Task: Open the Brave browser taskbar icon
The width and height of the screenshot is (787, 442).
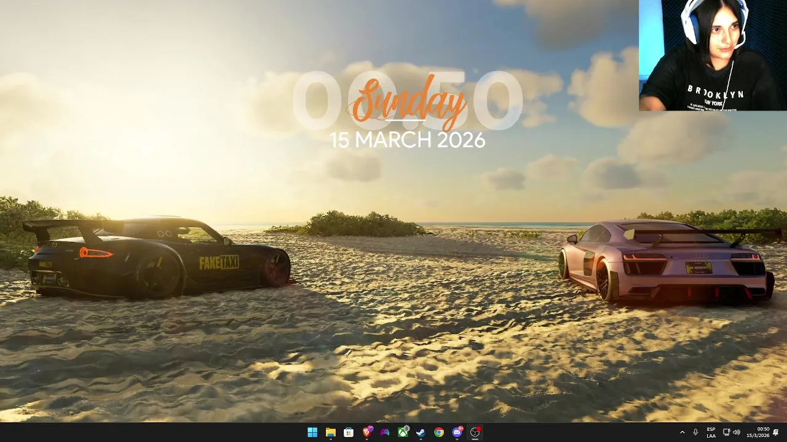Action: (367, 432)
